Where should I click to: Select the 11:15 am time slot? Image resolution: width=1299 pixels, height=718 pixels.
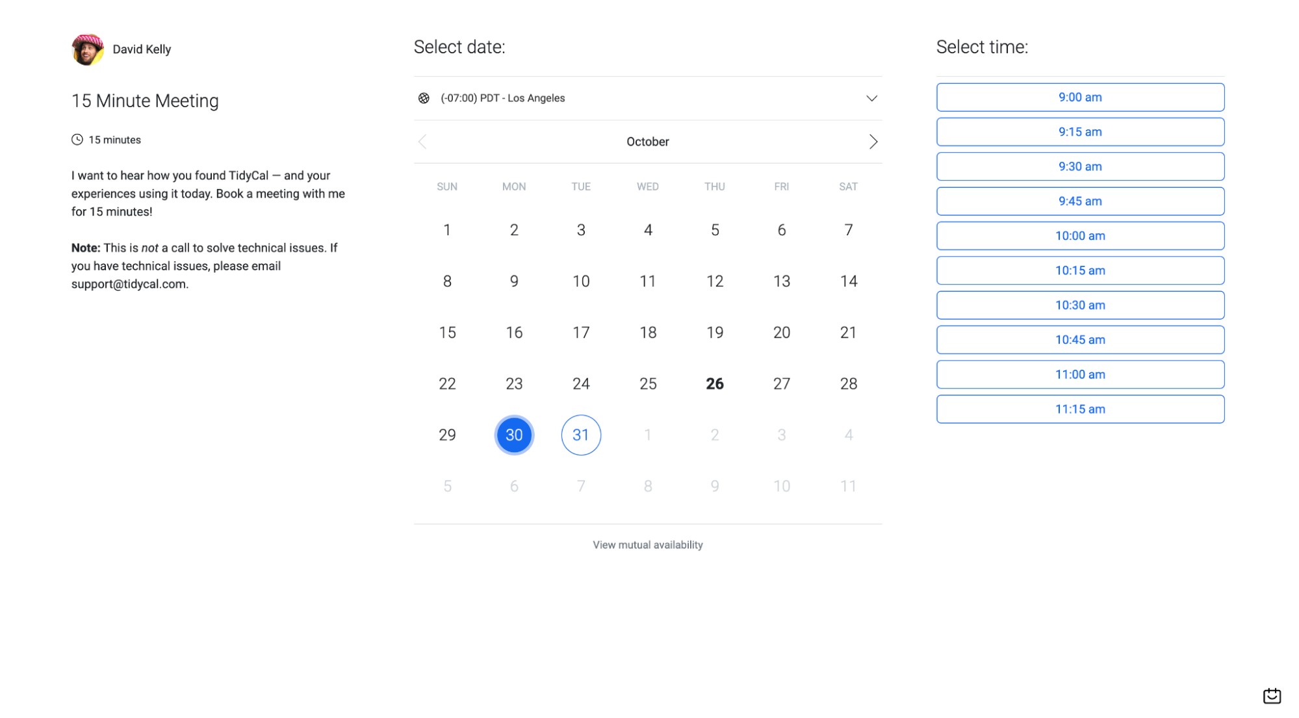(1079, 409)
